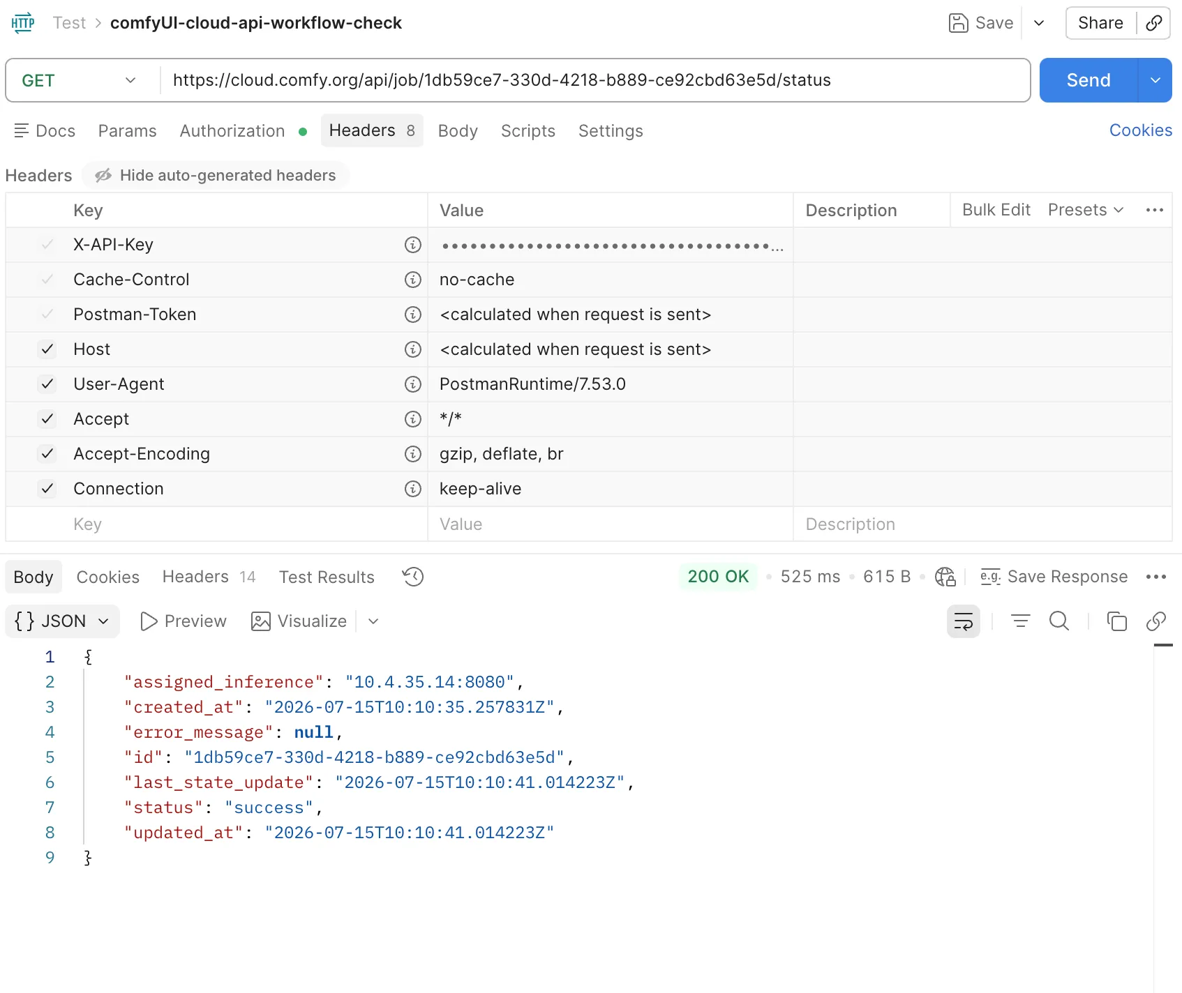This screenshot has height=993, width=1182.
Task: Click the new header Value field
Action: coord(611,524)
